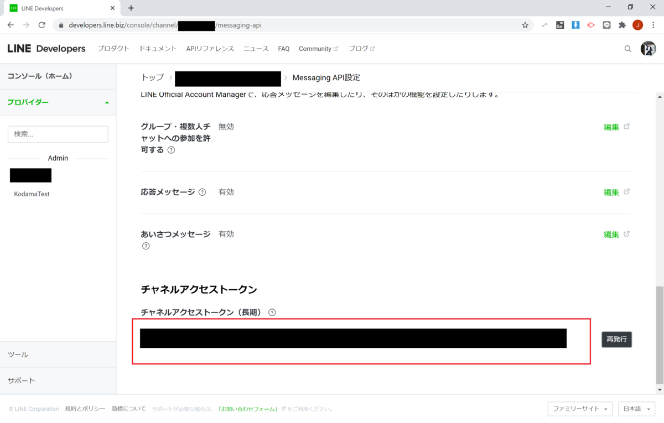Viewport: 664px width, 423px height.
Task: Open the ファミリーサイト dropdown
Action: 580,409
